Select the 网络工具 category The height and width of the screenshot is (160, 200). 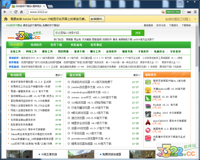click(31, 51)
